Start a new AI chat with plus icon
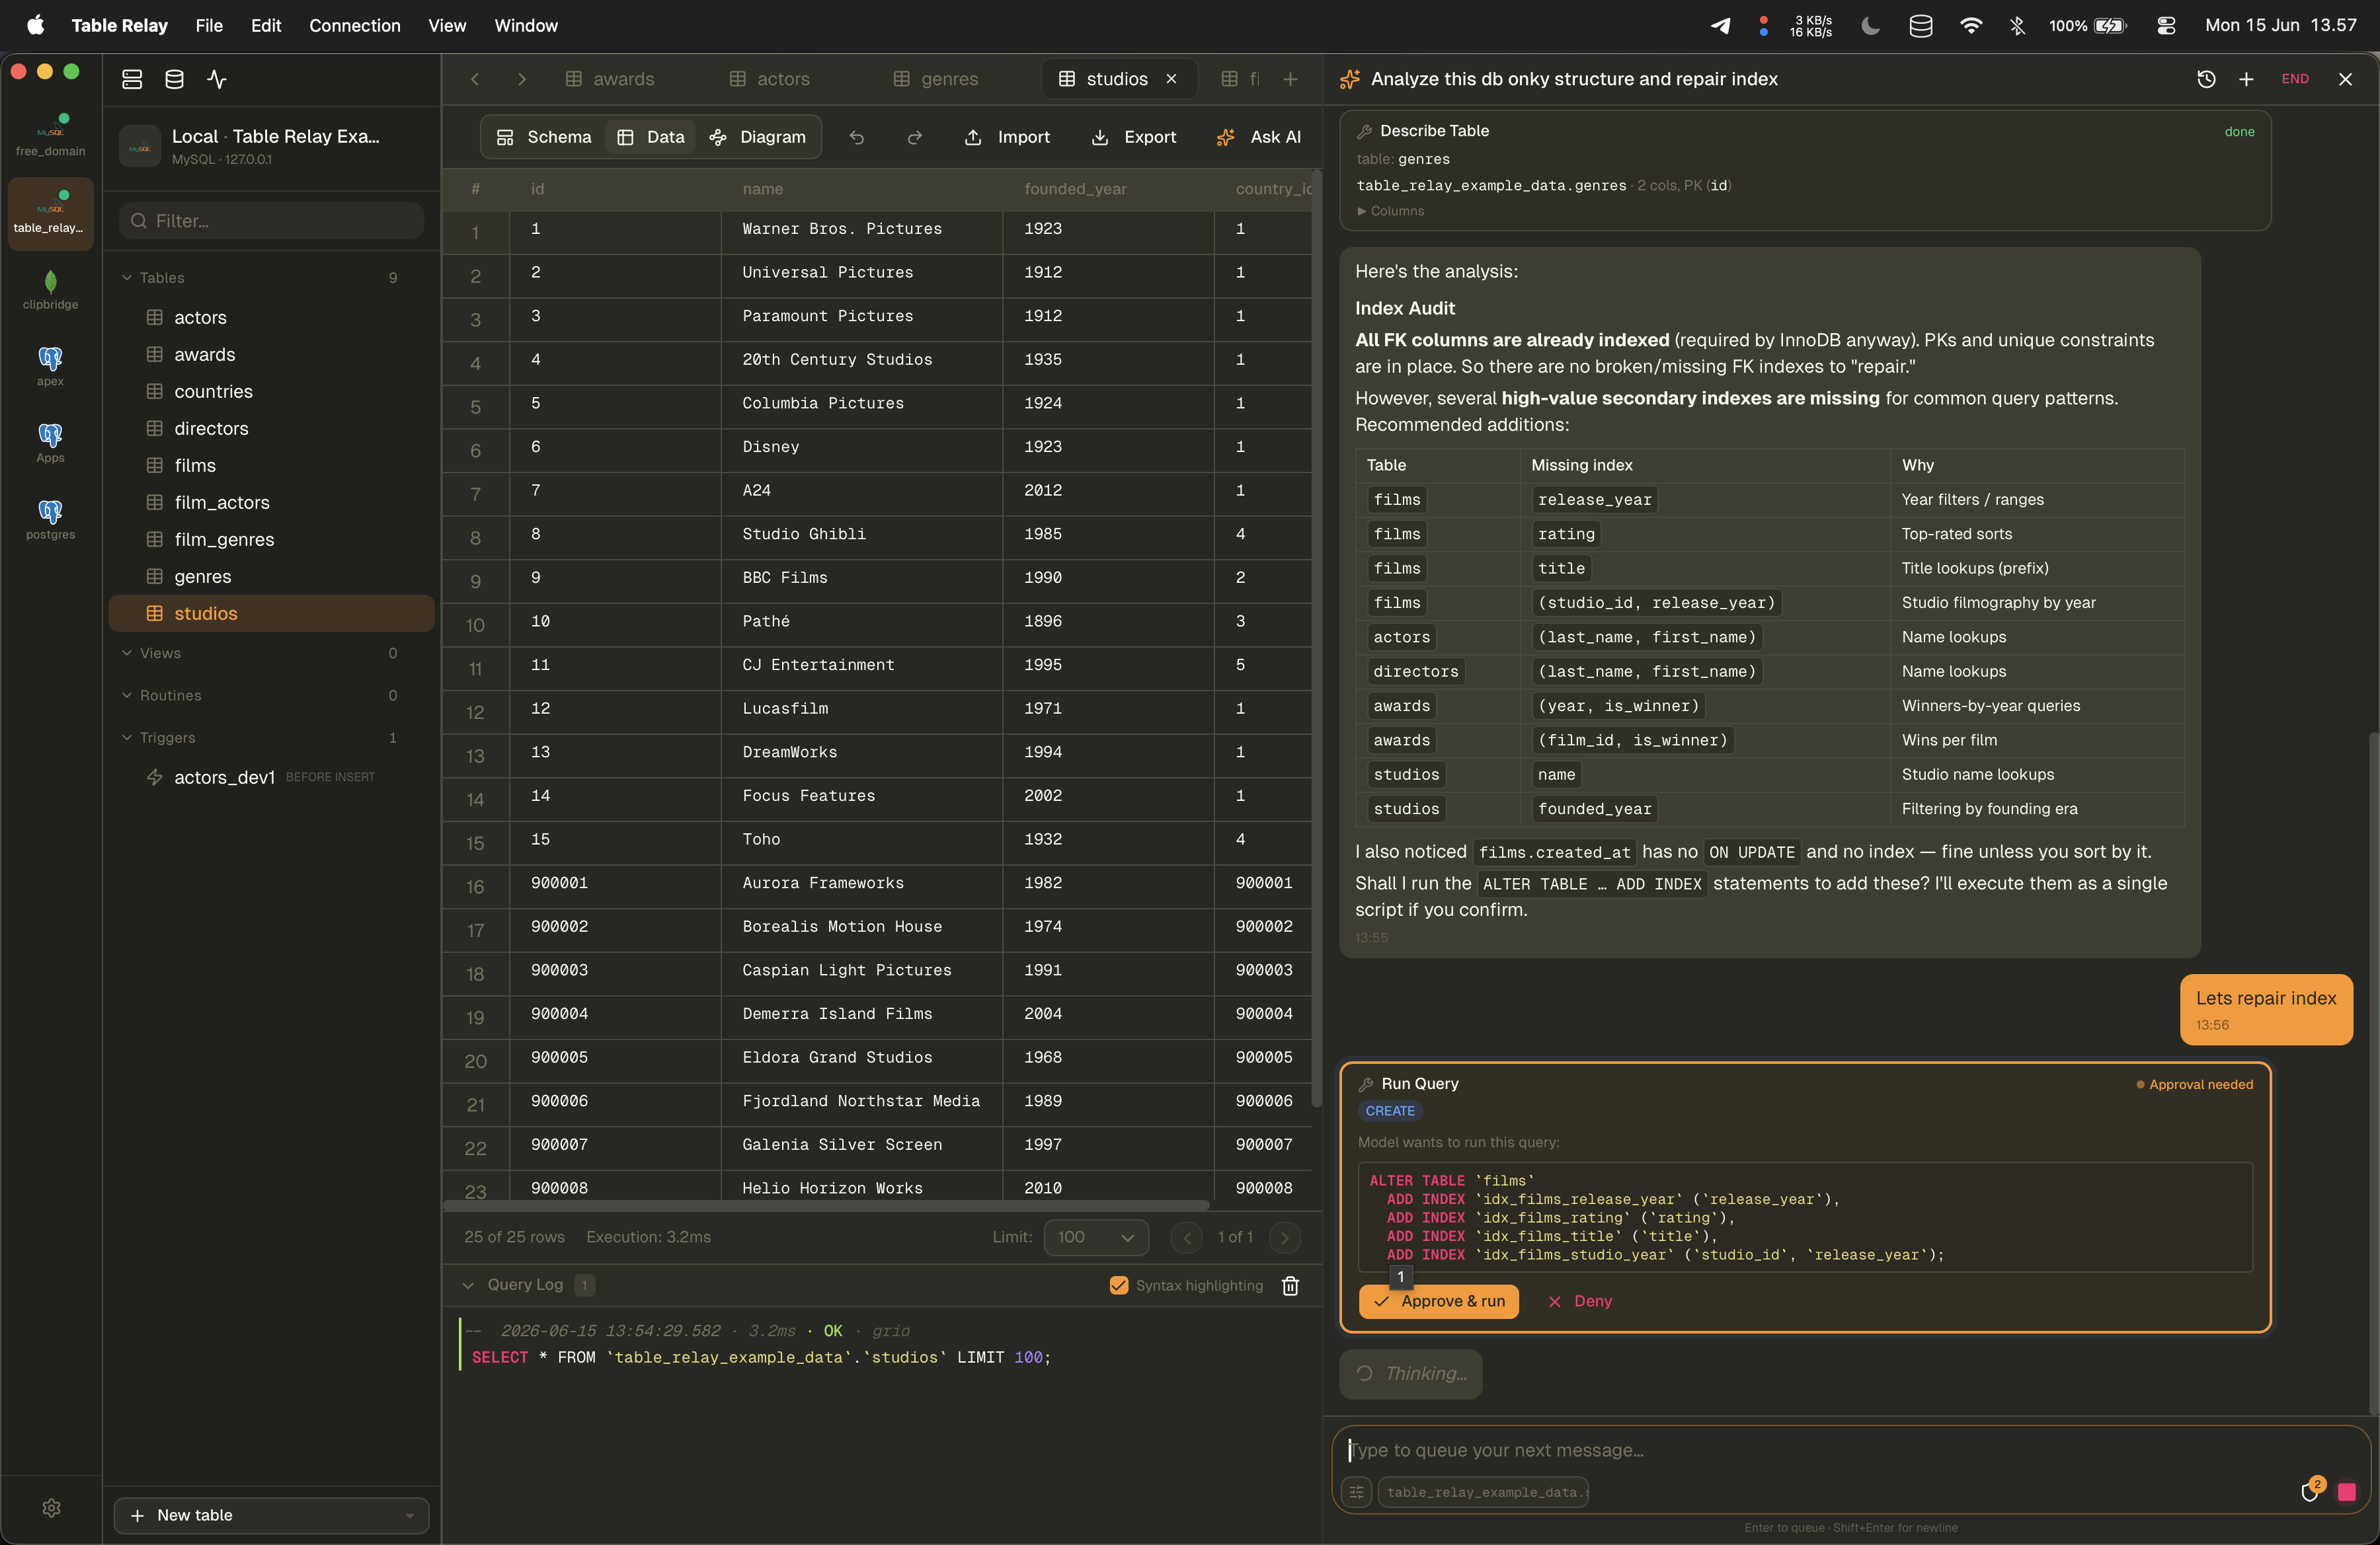2380x1545 pixels. click(x=2246, y=79)
